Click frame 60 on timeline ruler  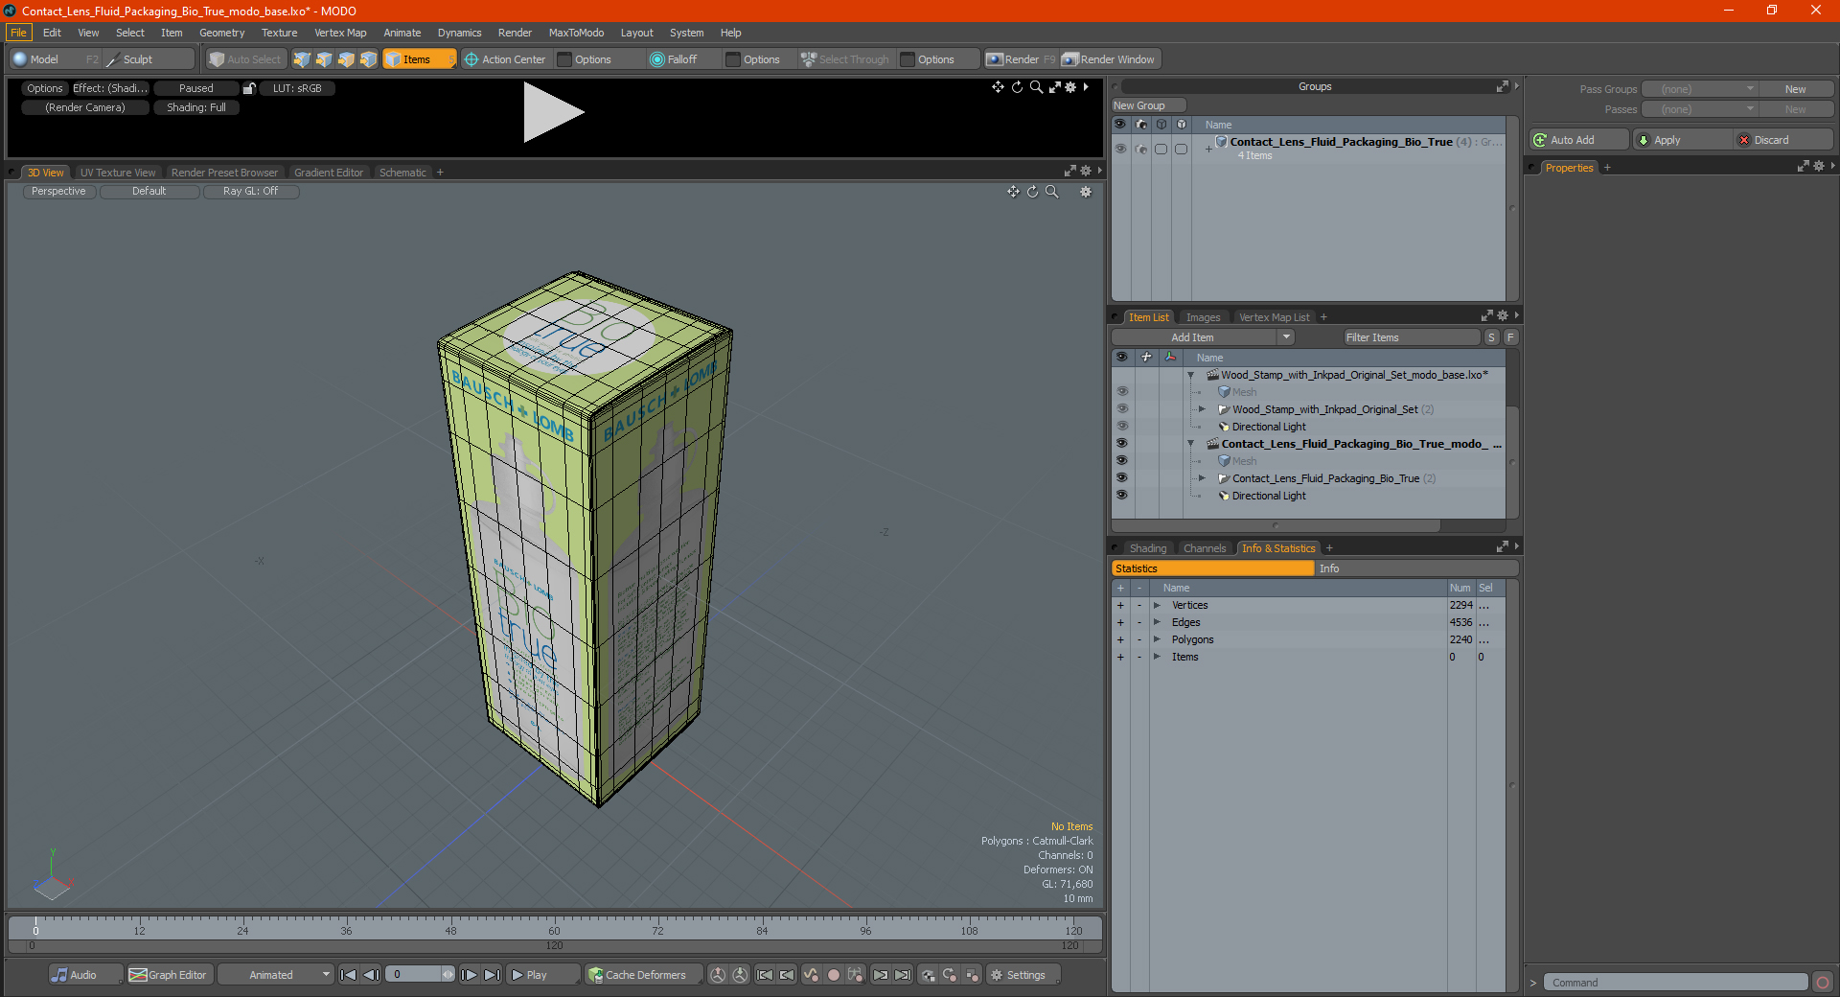(554, 930)
